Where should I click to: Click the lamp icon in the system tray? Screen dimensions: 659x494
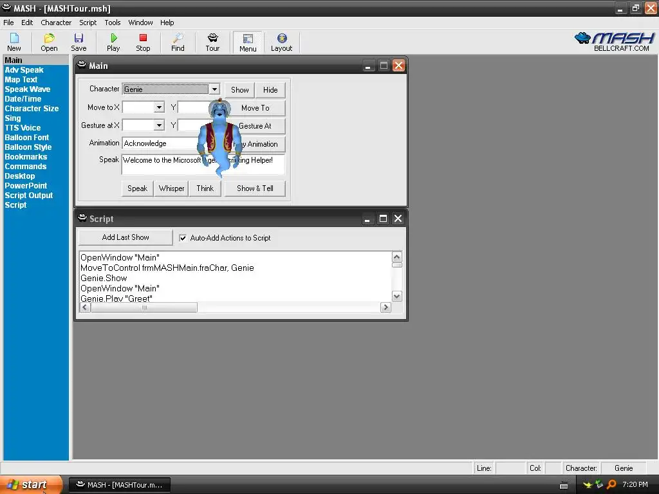588,485
